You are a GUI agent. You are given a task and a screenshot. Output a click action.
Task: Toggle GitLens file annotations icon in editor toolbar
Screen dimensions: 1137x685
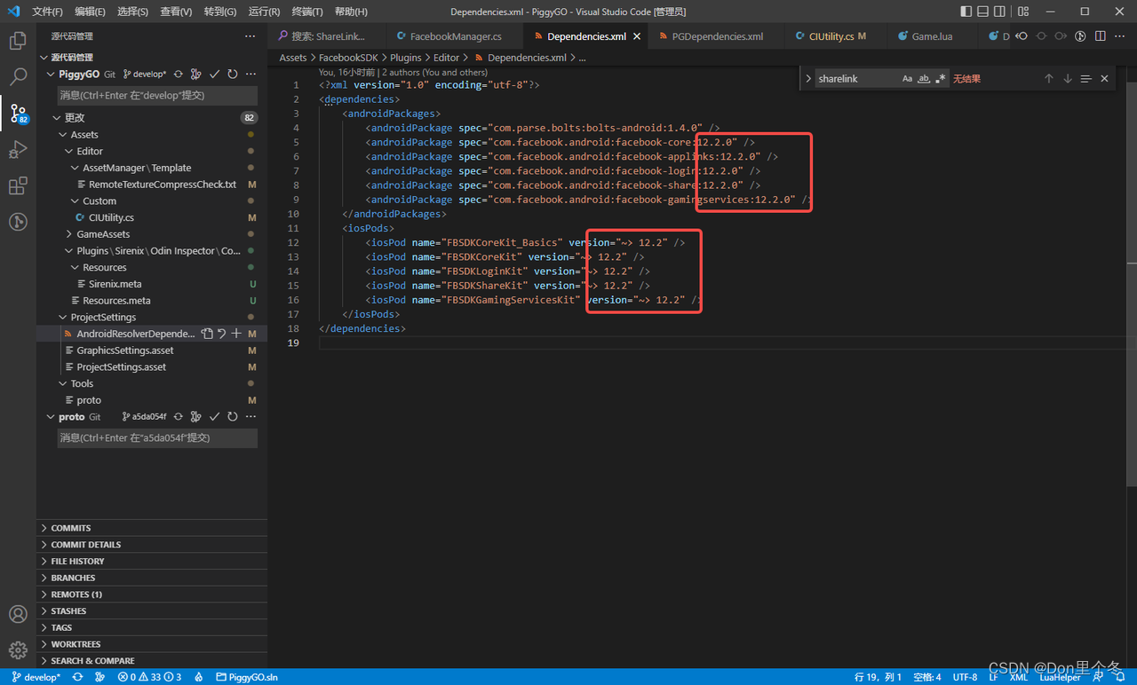[x=1080, y=36]
